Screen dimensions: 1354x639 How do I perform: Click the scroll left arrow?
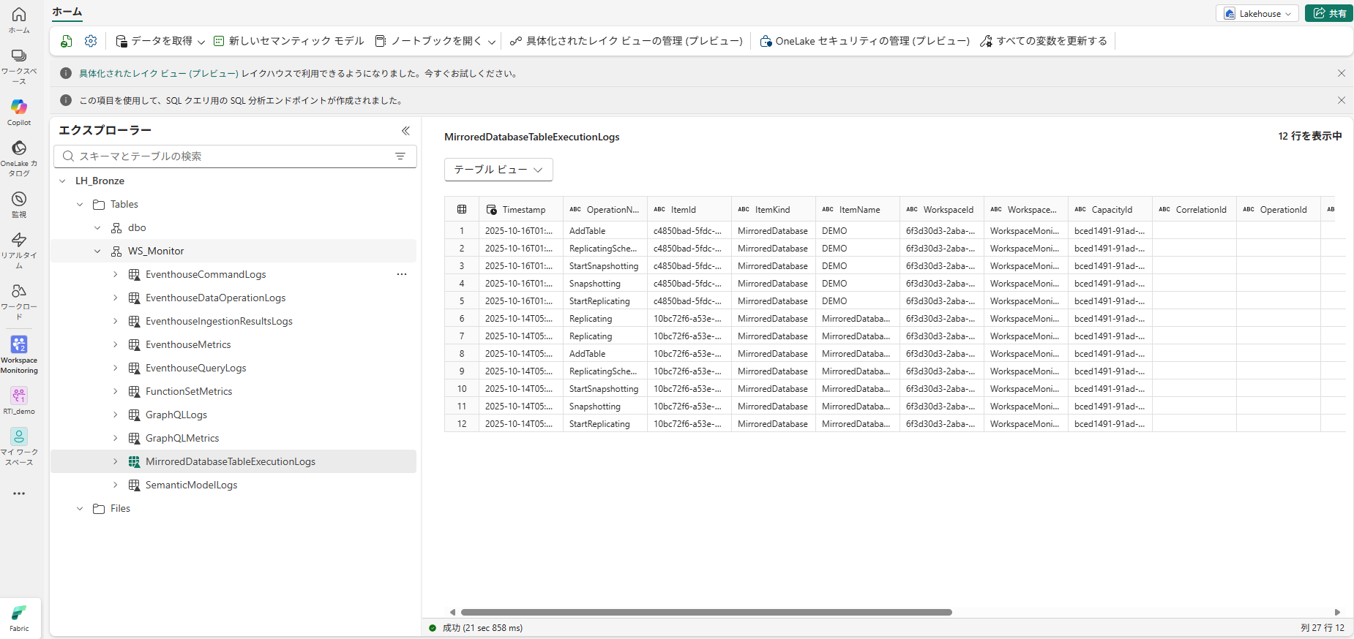pos(452,612)
